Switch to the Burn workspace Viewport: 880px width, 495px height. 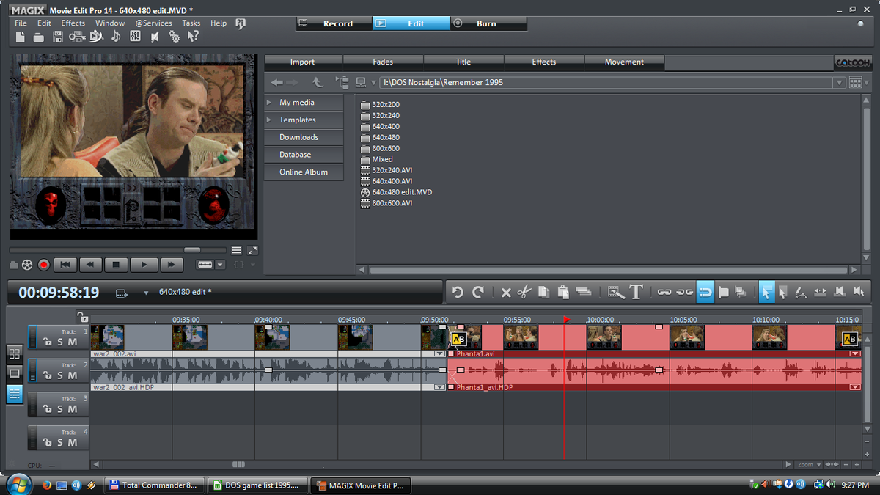(487, 23)
